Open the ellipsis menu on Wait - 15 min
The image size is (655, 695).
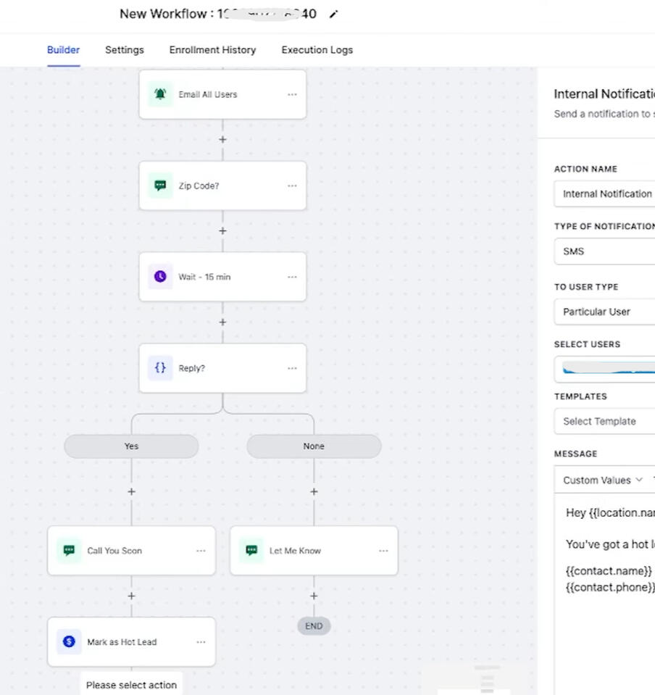(292, 276)
